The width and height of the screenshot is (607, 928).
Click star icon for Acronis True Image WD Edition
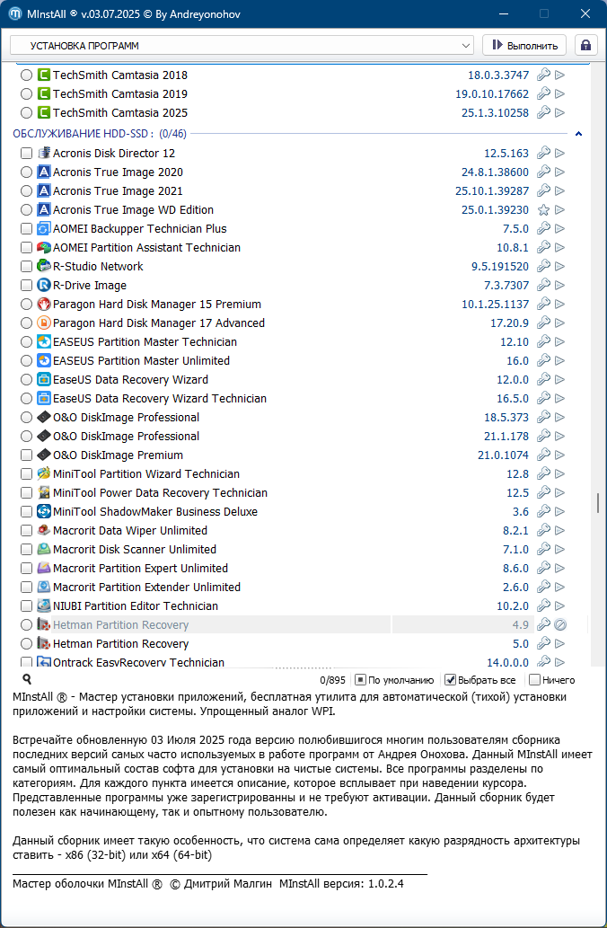543,209
